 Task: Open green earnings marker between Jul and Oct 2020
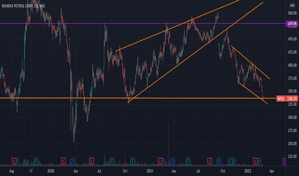(x=112, y=162)
